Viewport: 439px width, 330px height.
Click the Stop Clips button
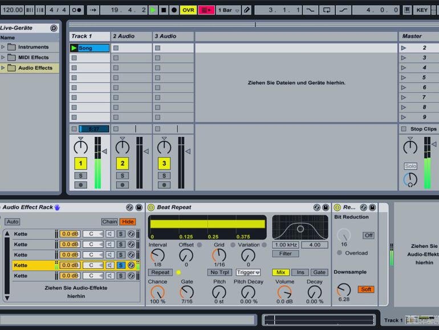tap(423, 129)
